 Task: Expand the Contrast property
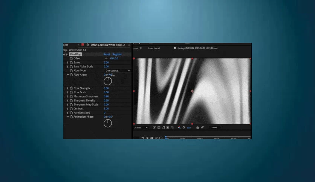tap(67, 108)
